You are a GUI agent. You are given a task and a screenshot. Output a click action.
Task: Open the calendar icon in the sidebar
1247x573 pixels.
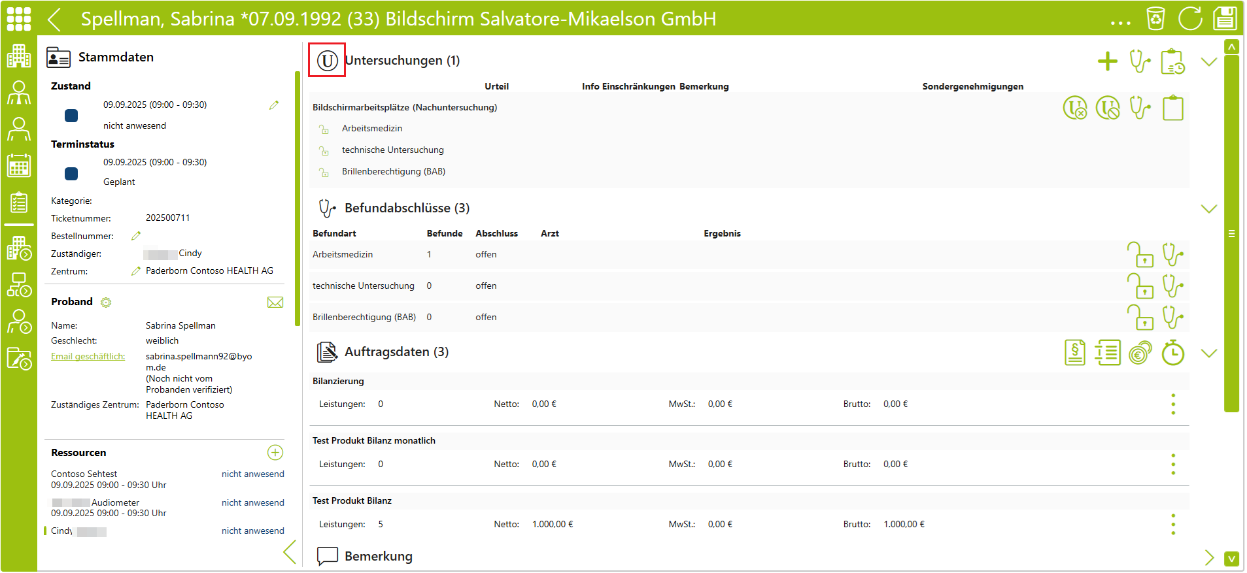click(18, 165)
